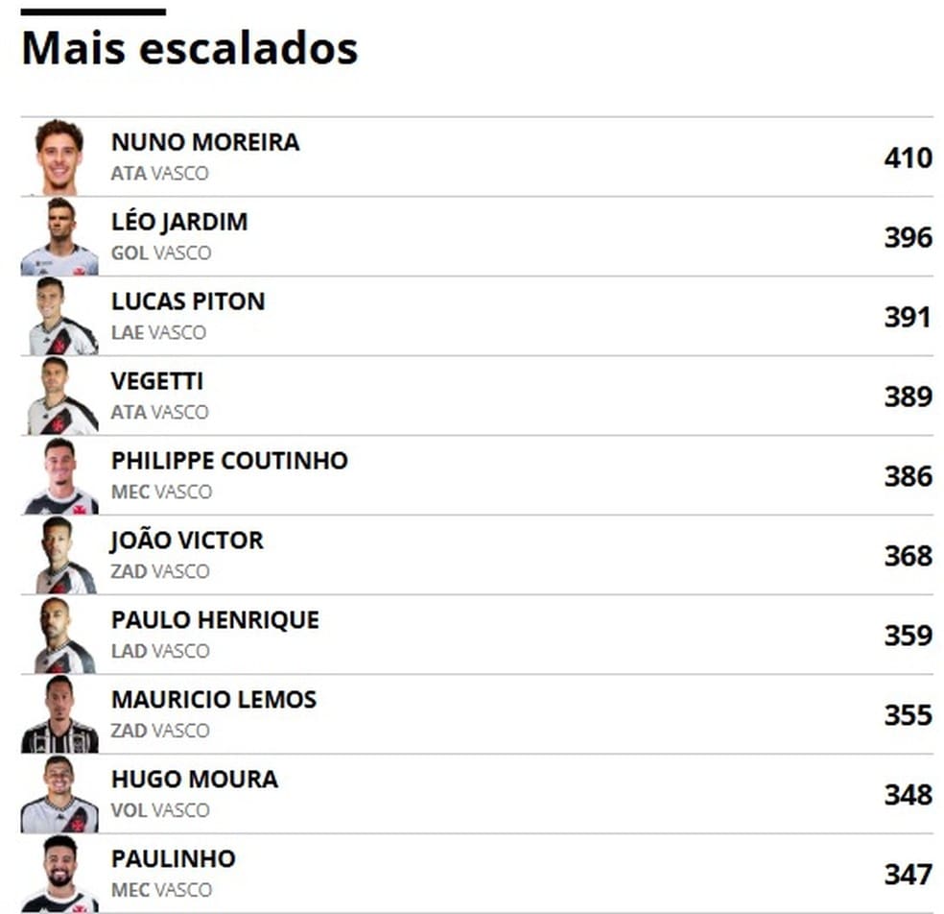
Task: Click Paulo Henrique's player photo
Action: tap(59, 635)
